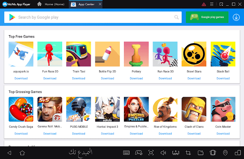Viewport: 244px width, 159px height.
Task: Open the hamburger menu in title bar
Action: click(x=212, y=4)
